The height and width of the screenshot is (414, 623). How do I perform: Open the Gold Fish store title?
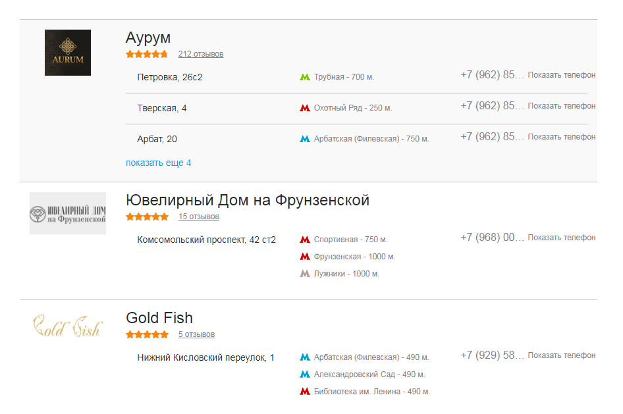pyautogui.click(x=159, y=318)
